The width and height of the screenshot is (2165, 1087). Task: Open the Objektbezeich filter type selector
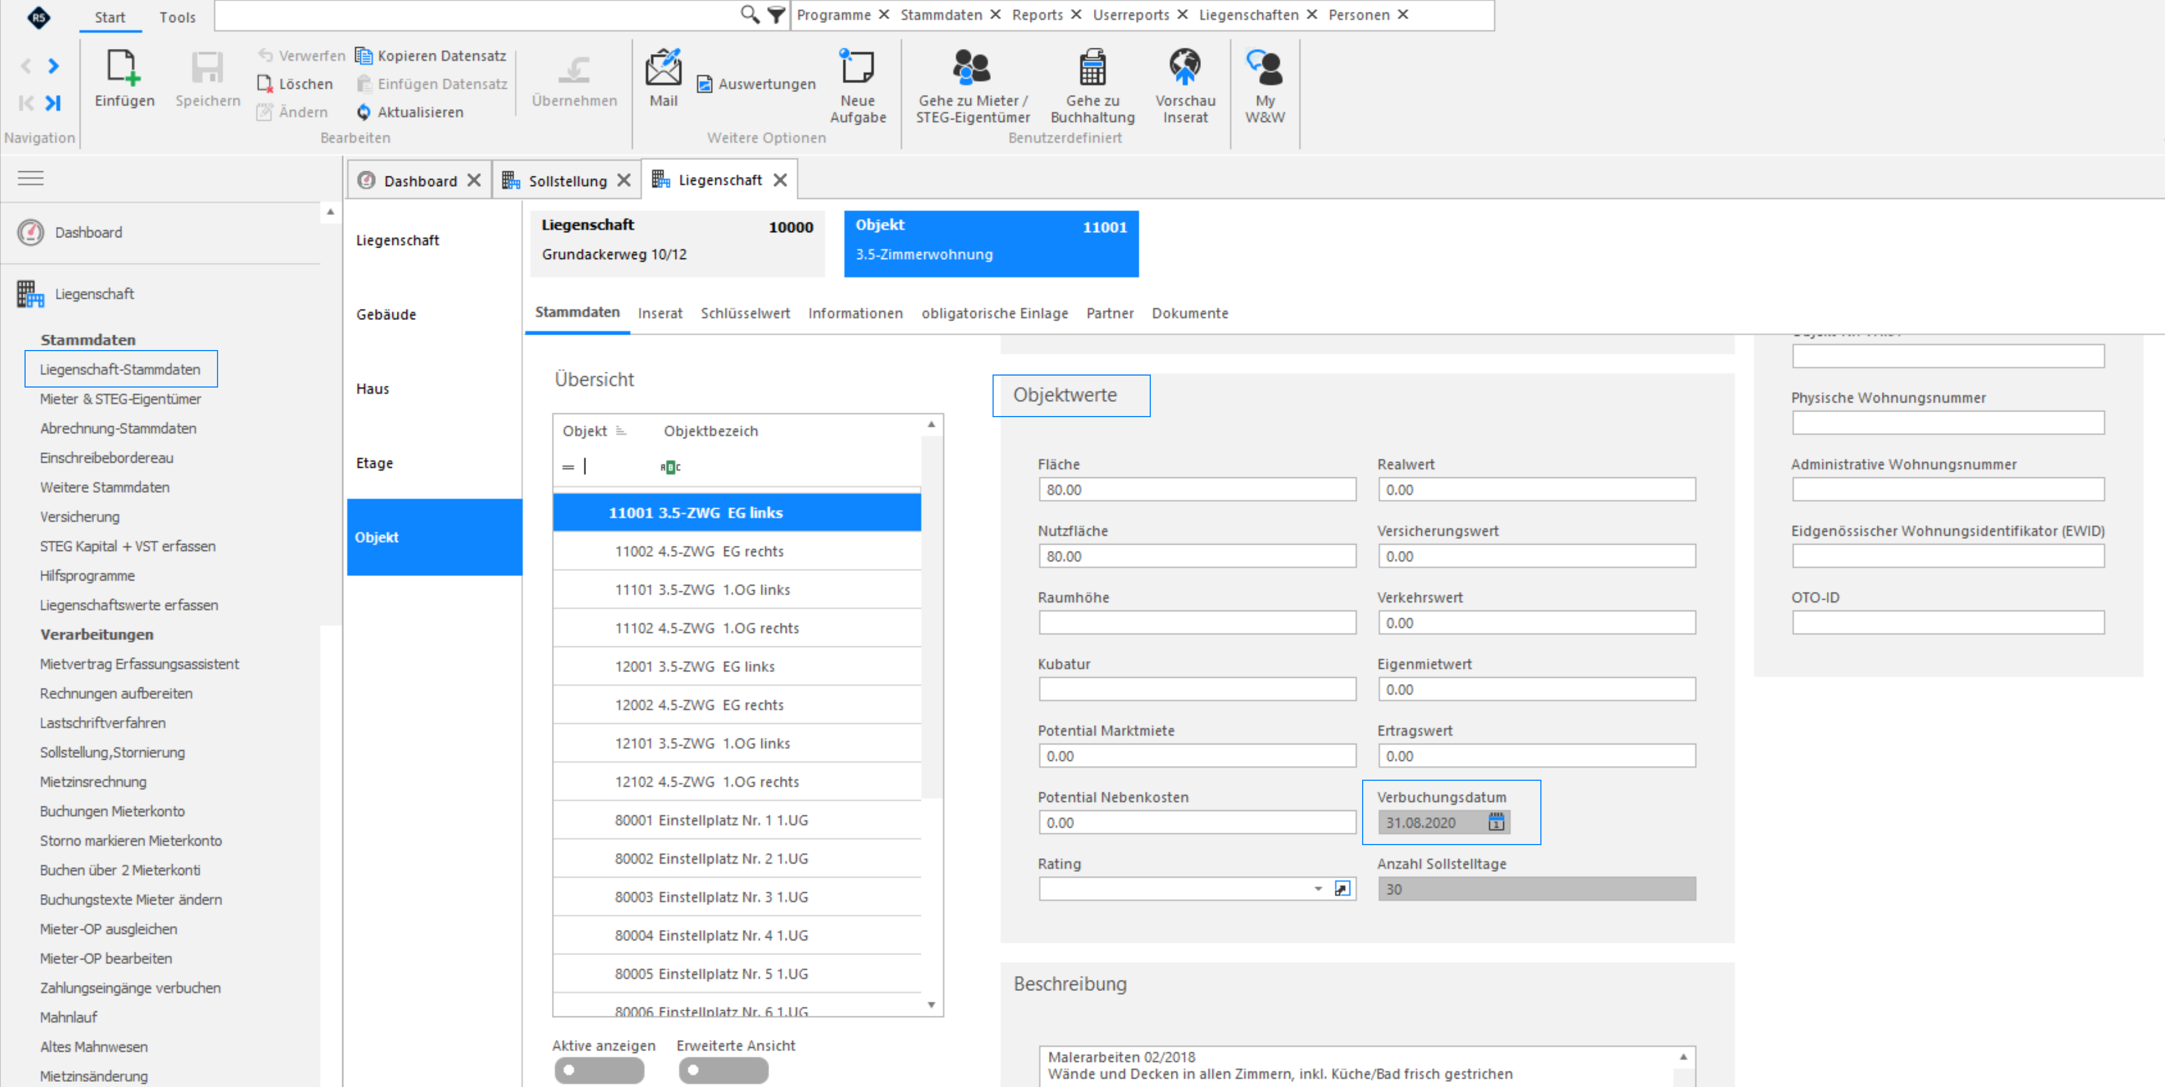[x=670, y=467]
